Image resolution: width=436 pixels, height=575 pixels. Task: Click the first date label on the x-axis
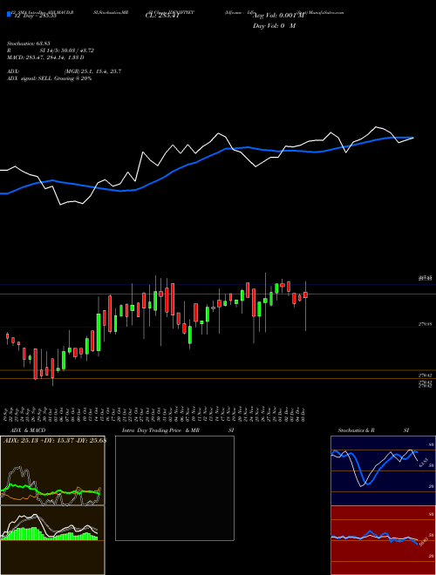(x=7, y=413)
